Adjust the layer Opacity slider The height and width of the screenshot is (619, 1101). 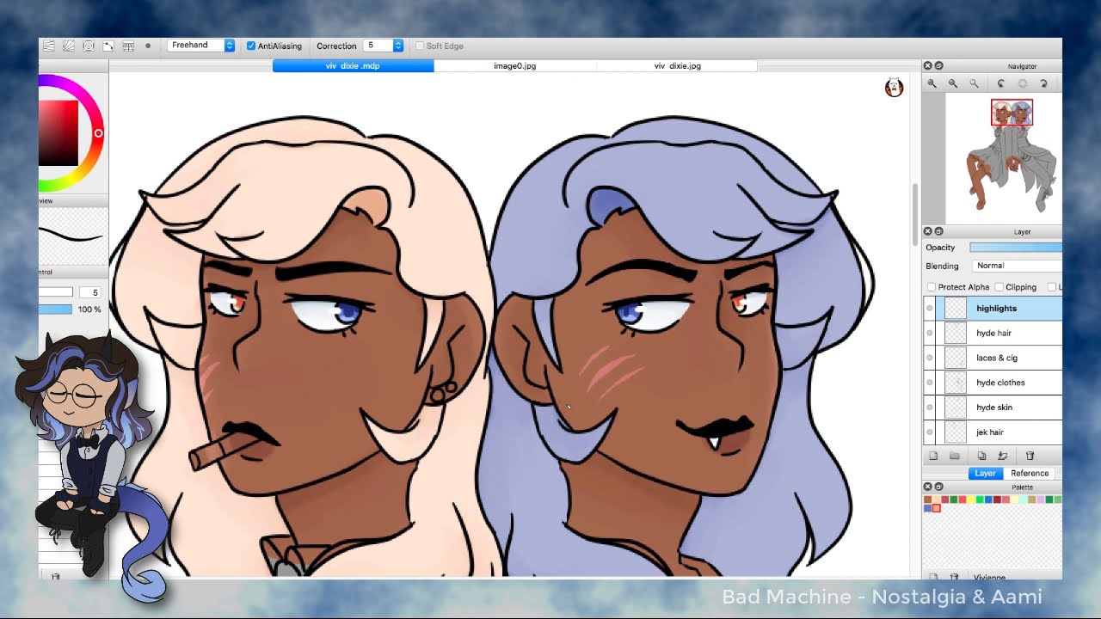point(1016,248)
